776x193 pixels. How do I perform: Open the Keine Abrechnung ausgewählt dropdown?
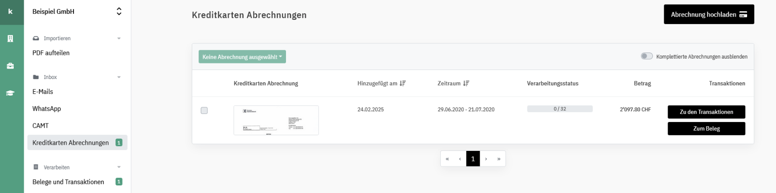tap(242, 57)
